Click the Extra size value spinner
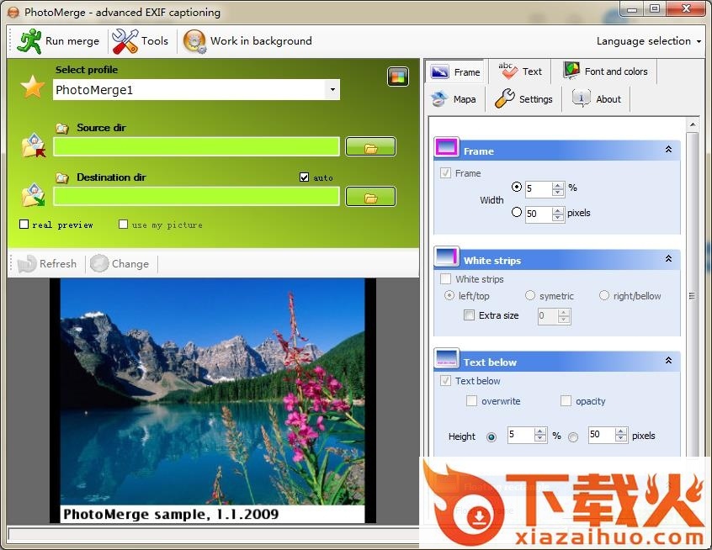 (x=564, y=316)
